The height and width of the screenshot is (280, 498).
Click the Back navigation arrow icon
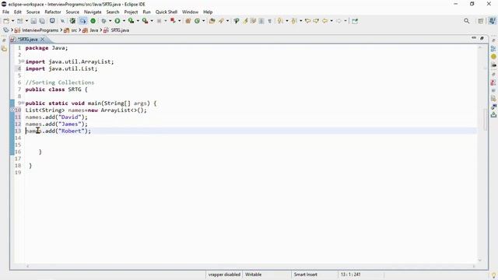[x=325, y=21]
